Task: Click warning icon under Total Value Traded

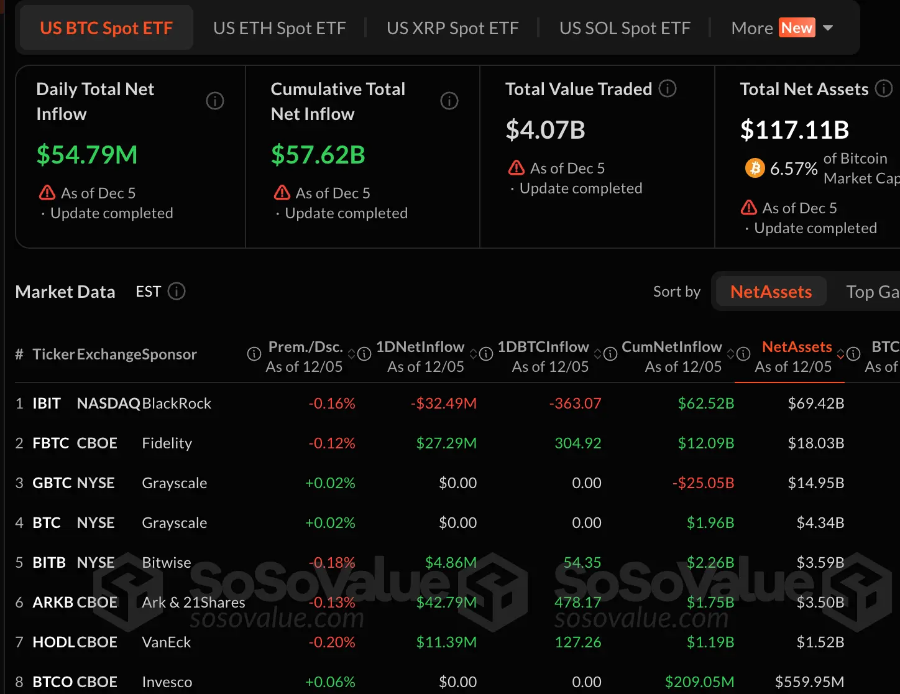Action: (517, 167)
